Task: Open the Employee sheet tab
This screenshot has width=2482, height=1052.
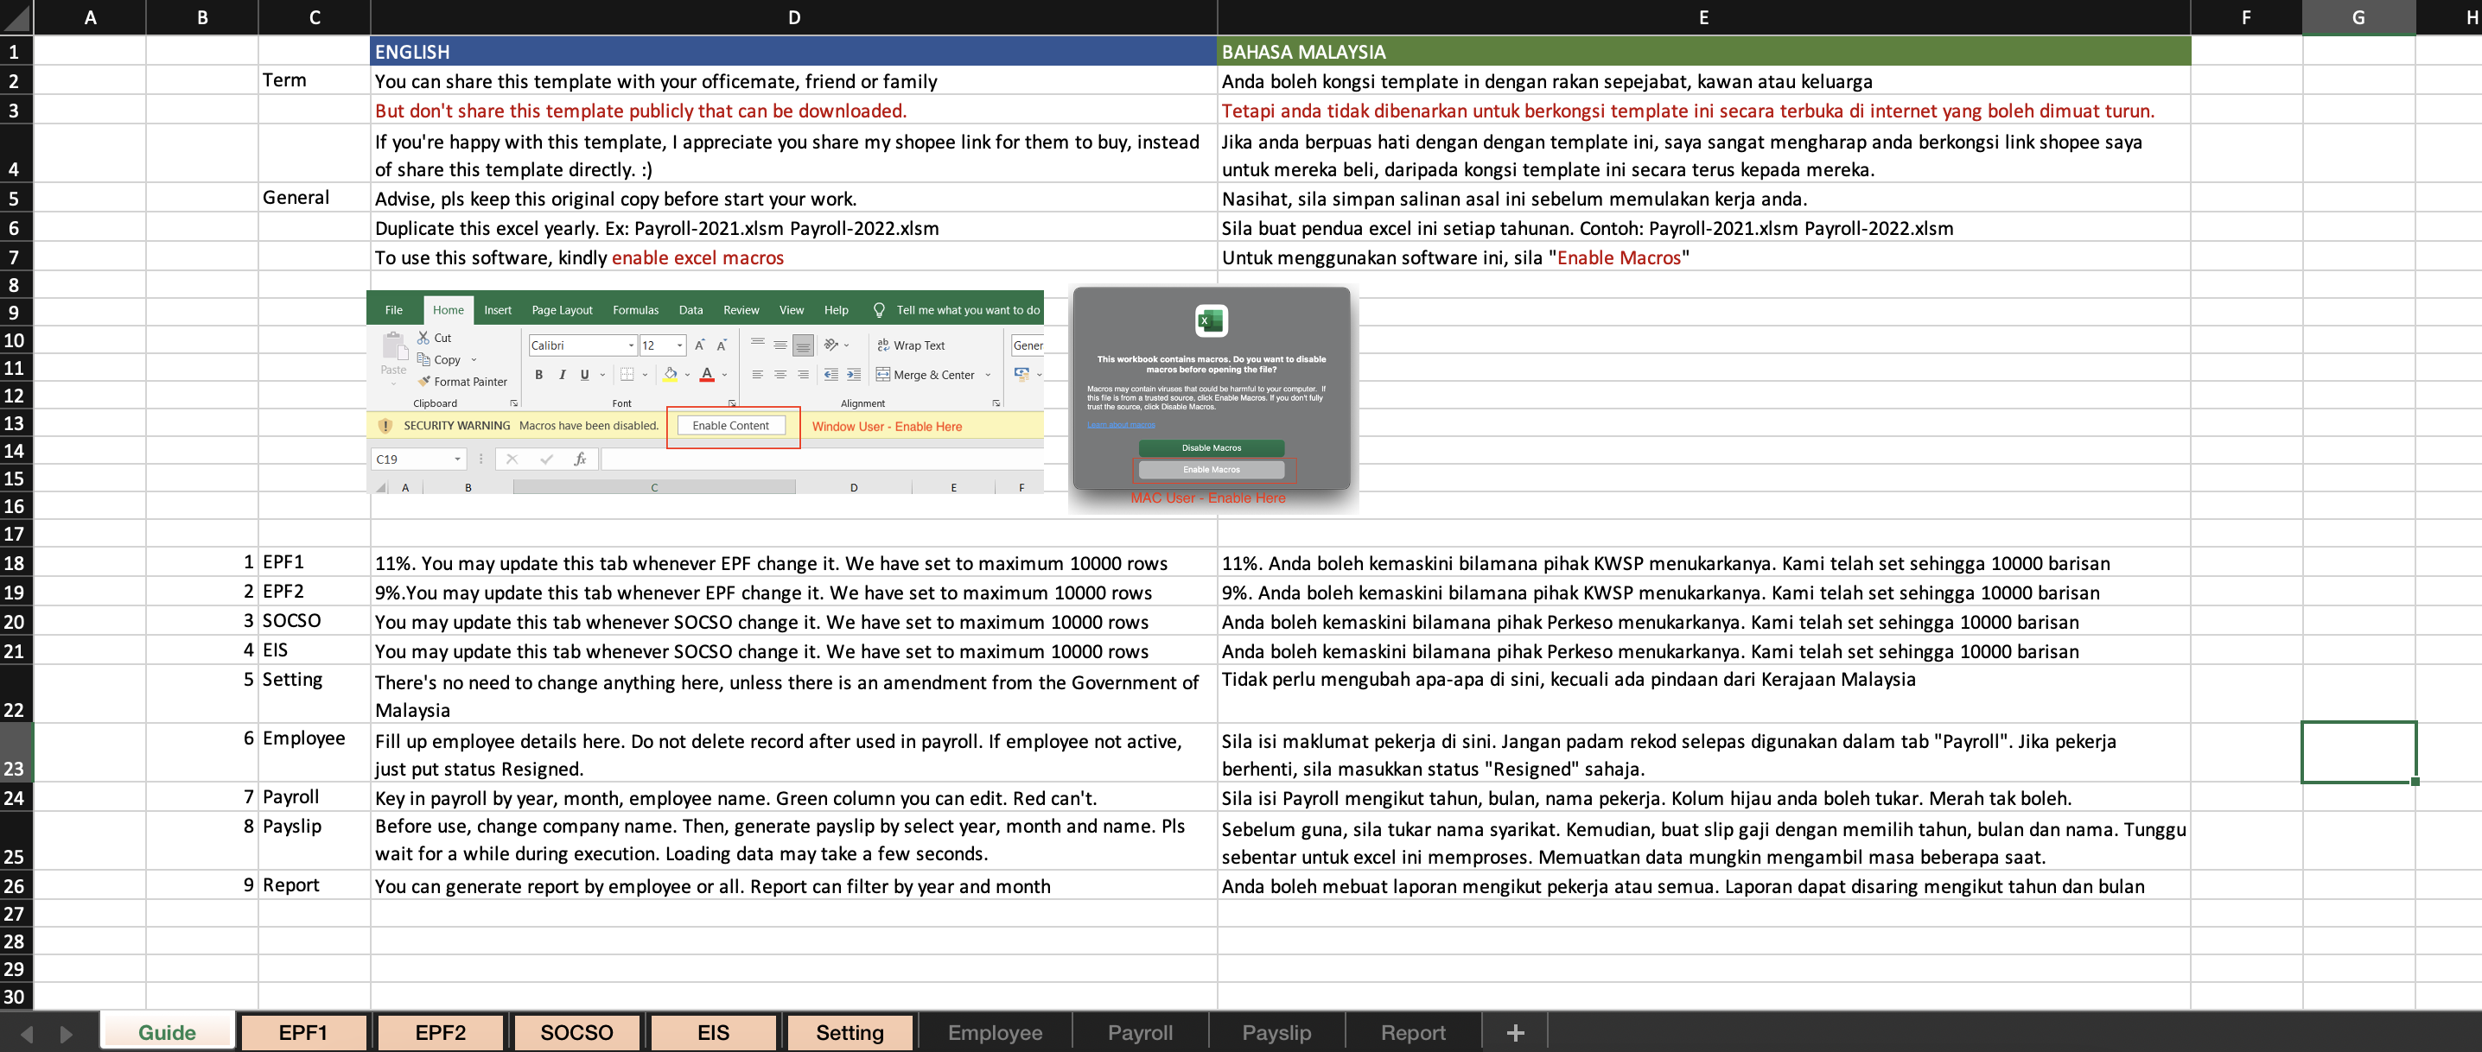Action: (x=995, y=1033)
